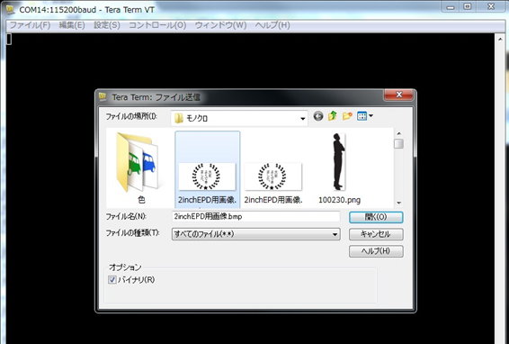Open the ウィンドウ(W) menu
The width and height of the screenshot is (509, 344).
click(x=220, y=25)
